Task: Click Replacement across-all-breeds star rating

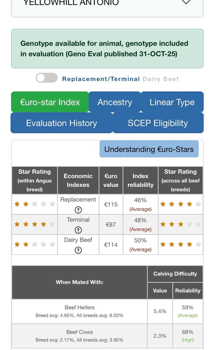Action: click(x=180, y=204)
